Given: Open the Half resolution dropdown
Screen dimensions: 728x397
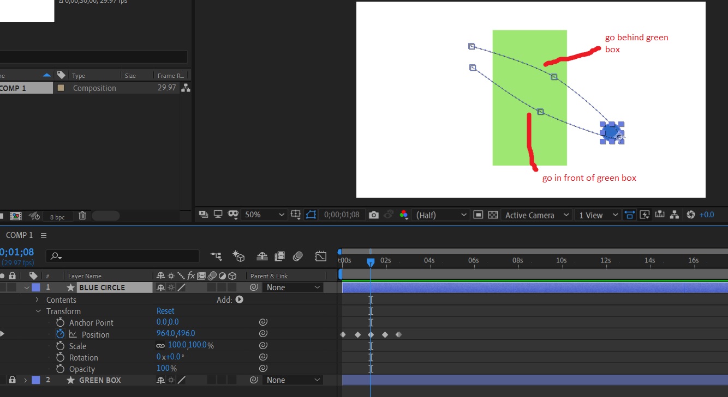Looking at the screenshot, I should click(x=441, y=215).
